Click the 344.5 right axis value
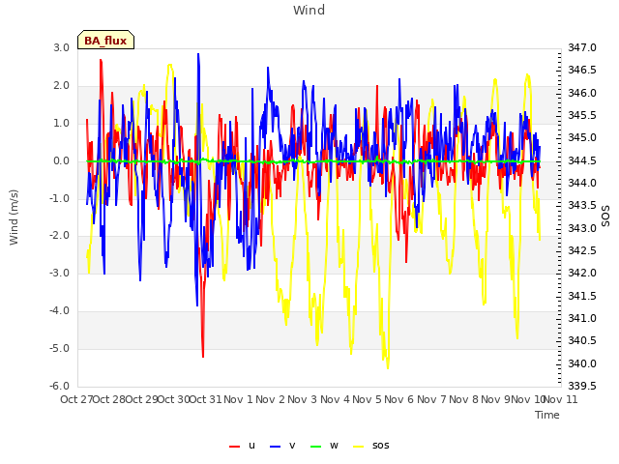 582,160
